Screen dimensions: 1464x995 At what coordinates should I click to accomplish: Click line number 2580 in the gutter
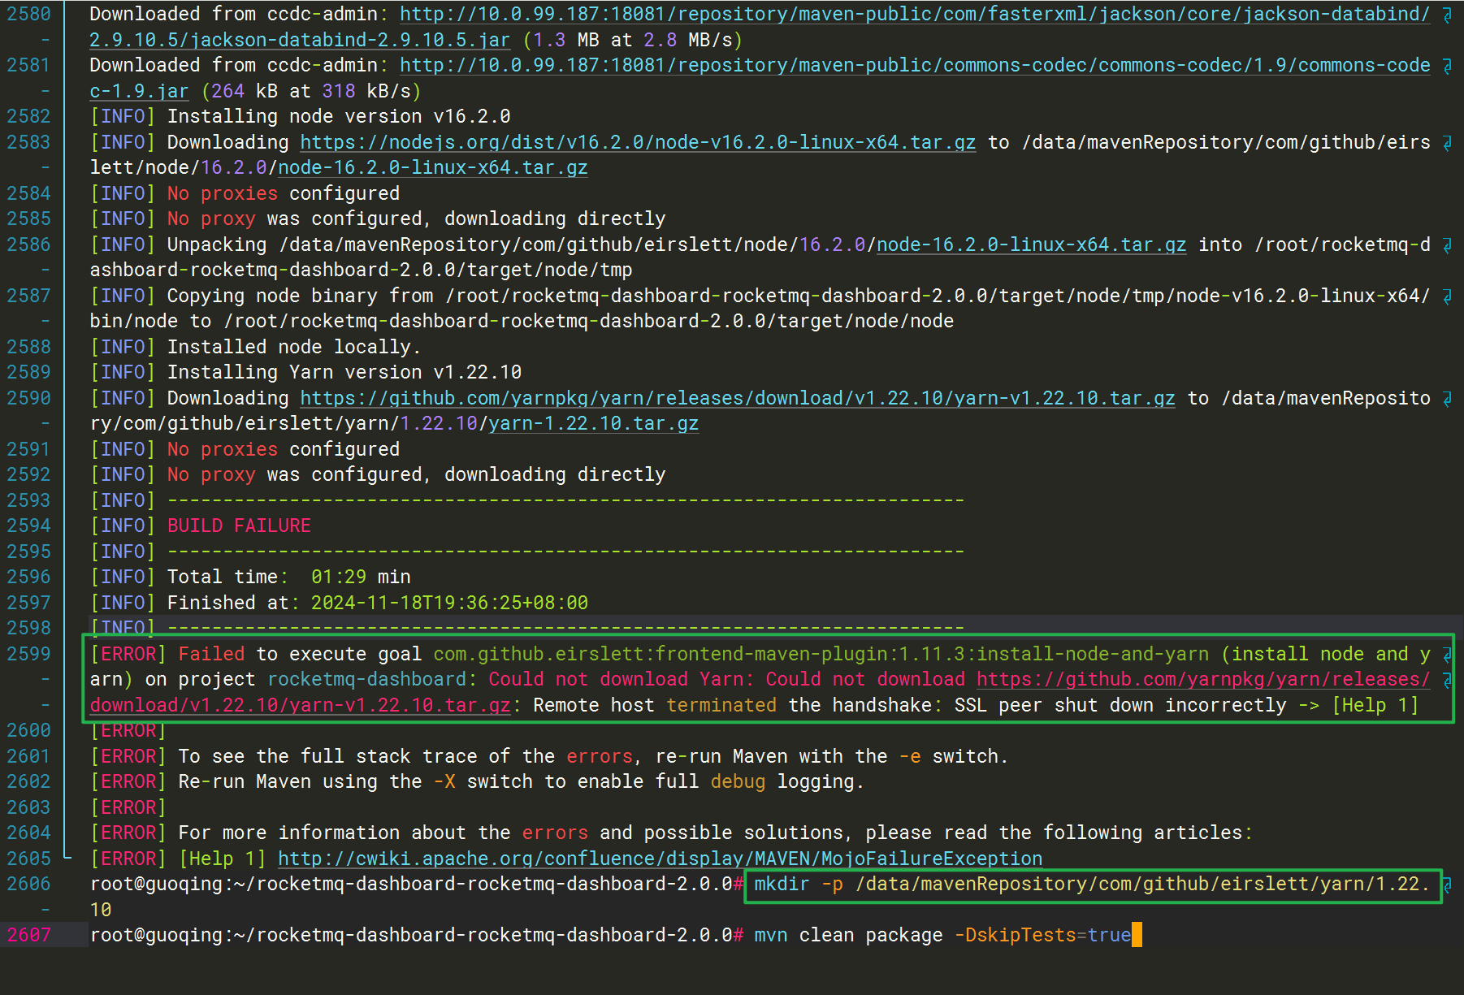click(28, 14)
